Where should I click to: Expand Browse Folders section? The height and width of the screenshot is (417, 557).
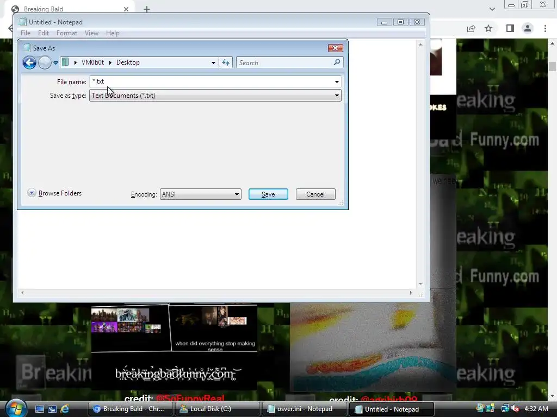(x=55, y=193)
